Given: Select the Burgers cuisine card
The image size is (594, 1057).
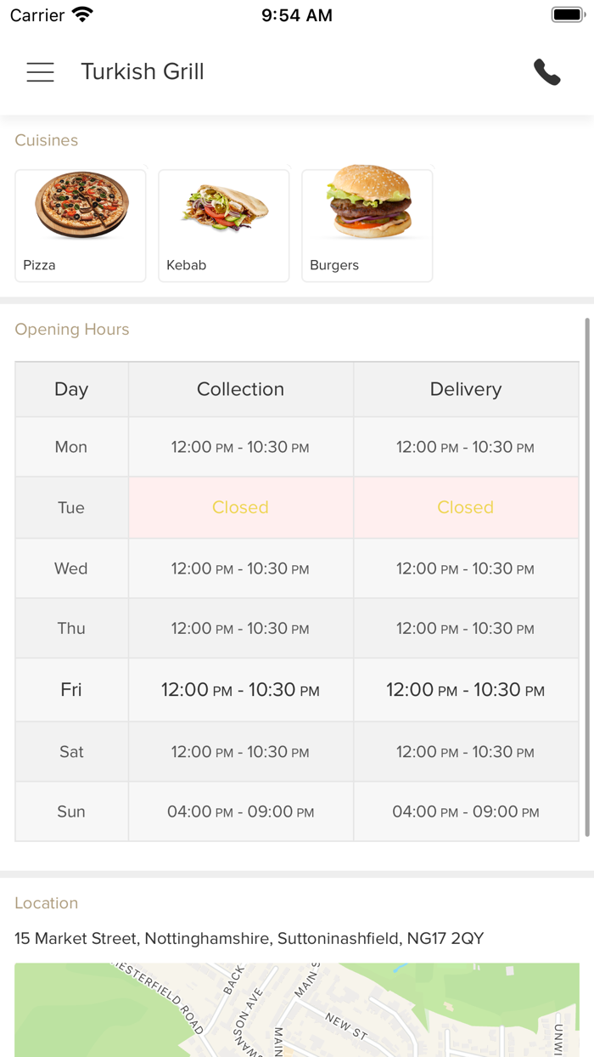Looking at the screenshot, I should click(367, 225).
